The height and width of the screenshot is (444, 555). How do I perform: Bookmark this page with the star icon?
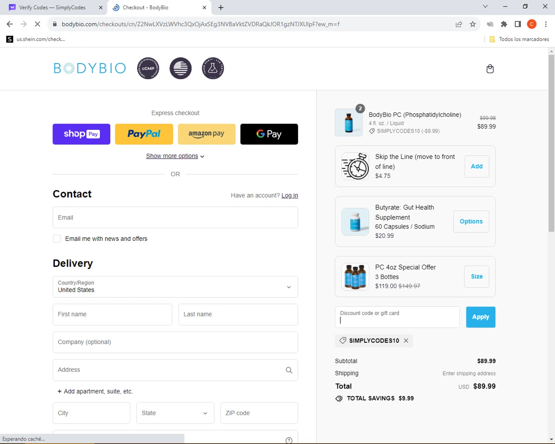tap(473, 24)
